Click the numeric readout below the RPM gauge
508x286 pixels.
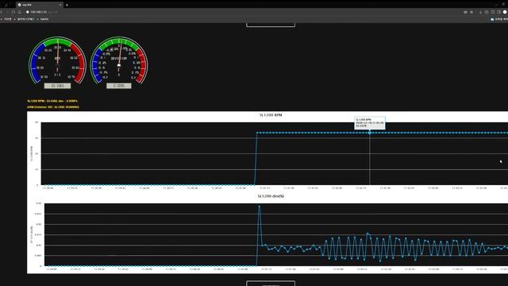pos(57,86)
